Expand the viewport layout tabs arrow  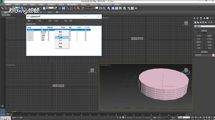pyautogui.click(x=2, y=106)
